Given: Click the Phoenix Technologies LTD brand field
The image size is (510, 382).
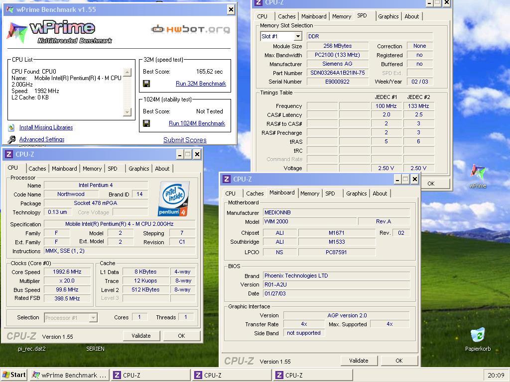Looking at the screenshot, I should pos(336,276).
